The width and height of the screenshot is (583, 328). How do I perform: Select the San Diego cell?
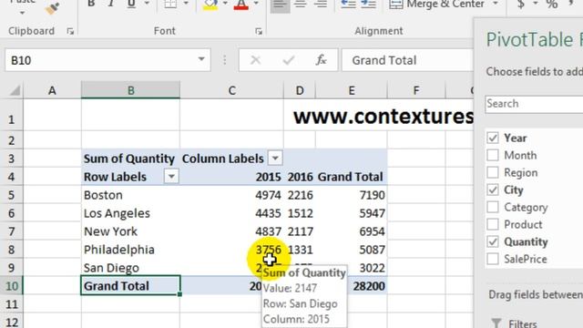[130, 268]
